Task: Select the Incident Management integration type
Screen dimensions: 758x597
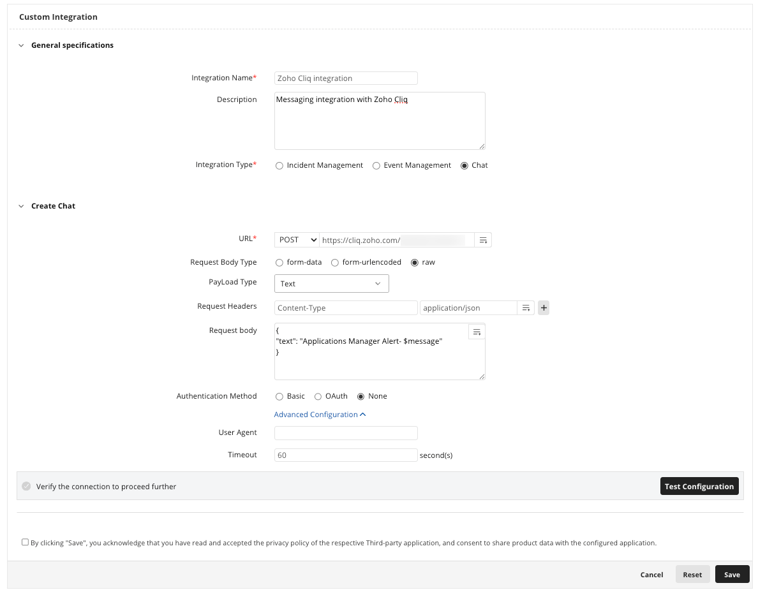Action: [279, 166]
